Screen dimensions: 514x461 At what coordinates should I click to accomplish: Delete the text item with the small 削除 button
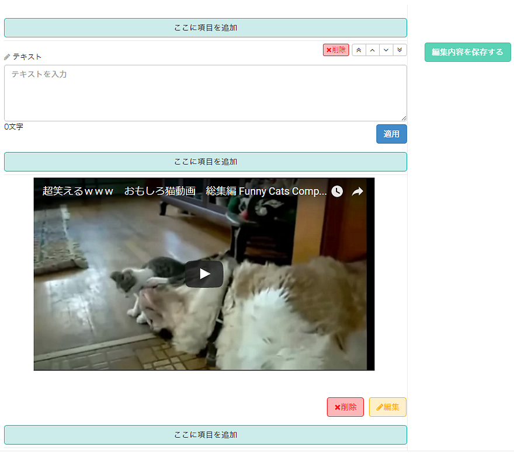pyautogui.click(x=336, y=50)
